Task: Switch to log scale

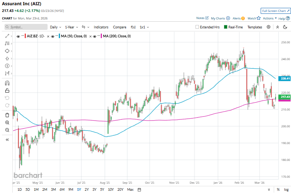Action: 286,190
